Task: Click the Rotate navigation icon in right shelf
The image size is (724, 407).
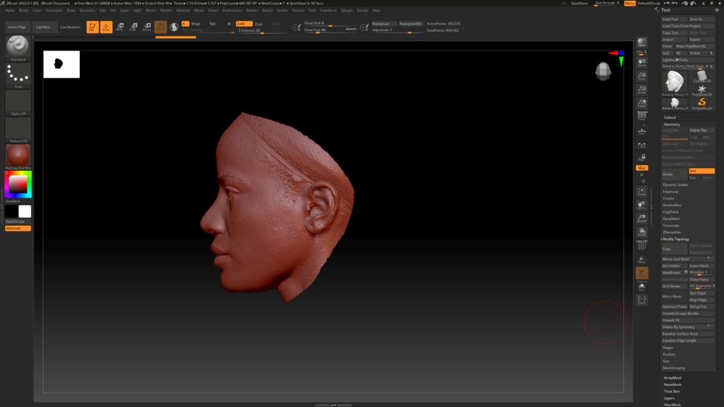Action: click(642, 232)
